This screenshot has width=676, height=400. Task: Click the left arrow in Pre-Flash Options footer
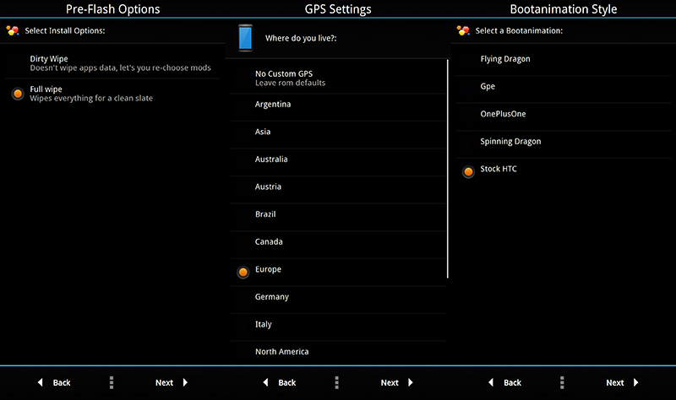tap(40, 382)
